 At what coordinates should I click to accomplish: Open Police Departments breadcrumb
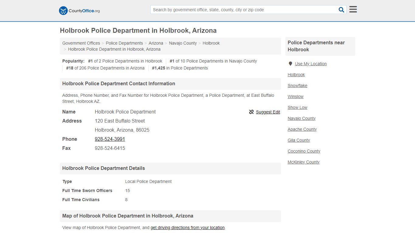(x=124, y=43)
